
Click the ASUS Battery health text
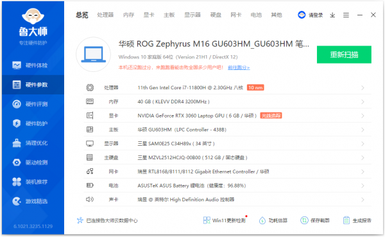tap(191, 186)
